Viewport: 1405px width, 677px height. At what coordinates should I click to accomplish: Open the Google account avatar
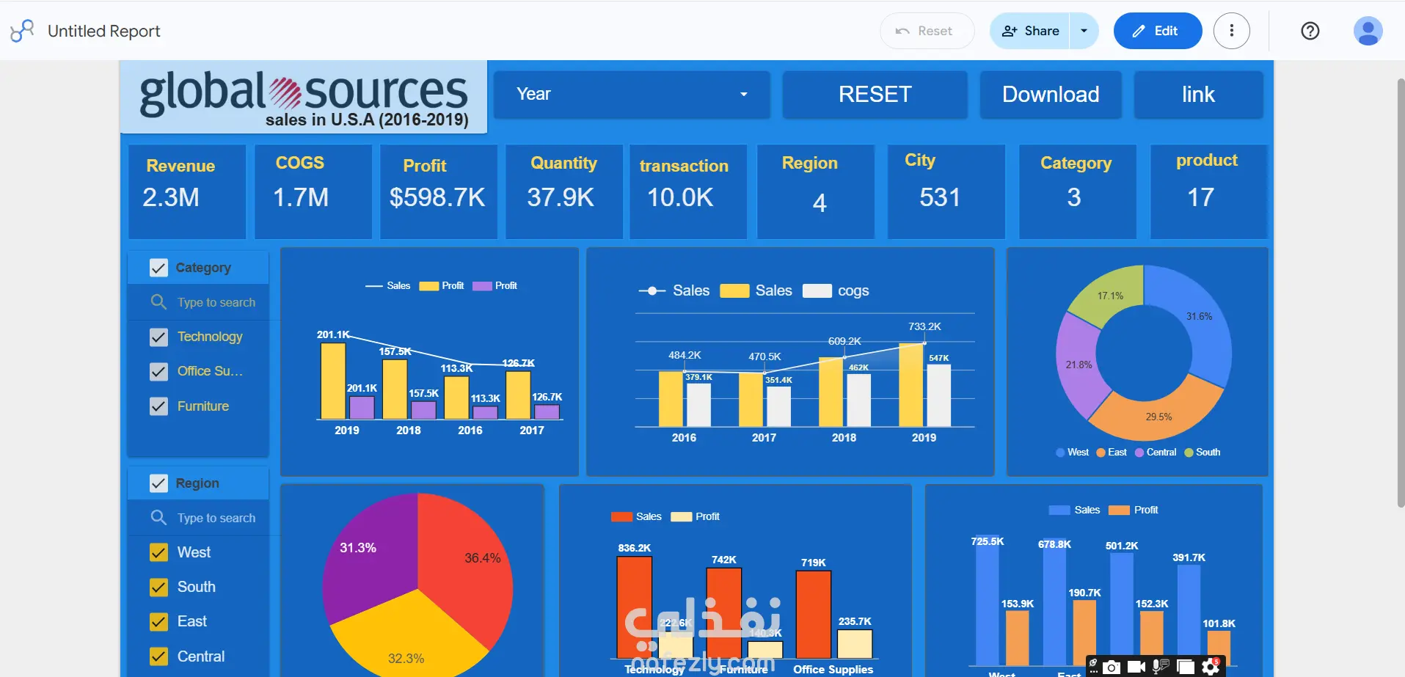click(x=1368, y=31)
